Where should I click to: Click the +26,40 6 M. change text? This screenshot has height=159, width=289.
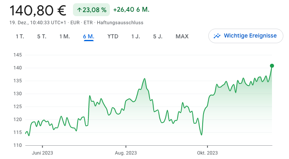pos(131,10)
